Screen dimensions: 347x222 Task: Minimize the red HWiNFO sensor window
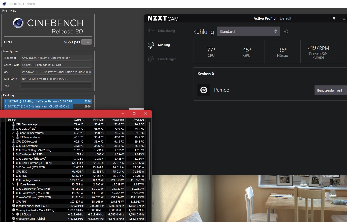tap(123, 114)
